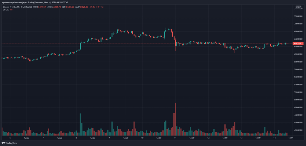Image resolution: width=306 pixels, height=146 pixels.
Task: Select date 11 on the time axis
Action: pyautogui.click(x=175, y=138)
